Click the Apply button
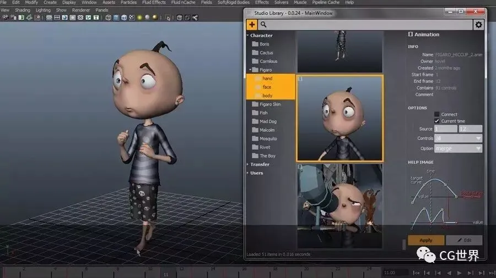The image size is (496, 278). click(426, 240)
